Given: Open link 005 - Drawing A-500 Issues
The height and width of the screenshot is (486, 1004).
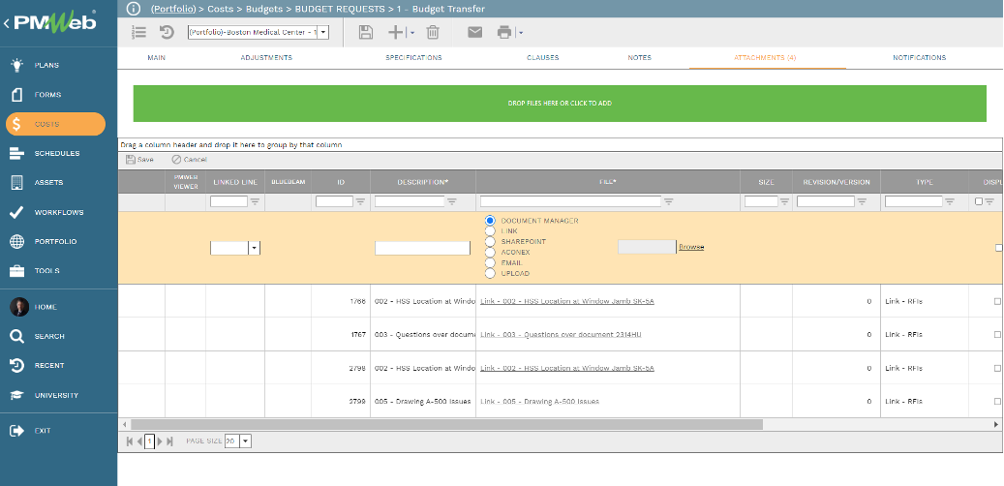Looking at the screenshot, I should point(540,402).
